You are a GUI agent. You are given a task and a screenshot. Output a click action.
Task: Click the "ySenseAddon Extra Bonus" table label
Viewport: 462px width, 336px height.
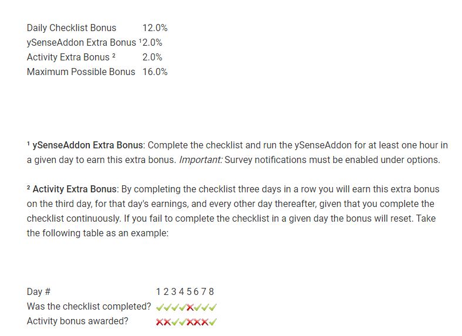81,42
